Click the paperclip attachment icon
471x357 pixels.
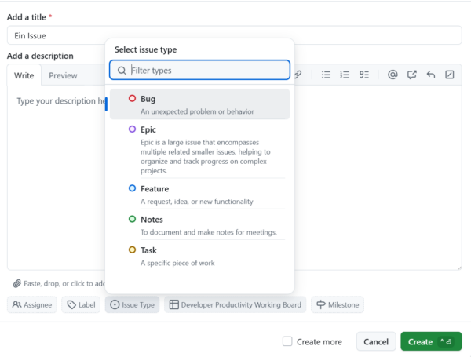[x=17, y=283]
